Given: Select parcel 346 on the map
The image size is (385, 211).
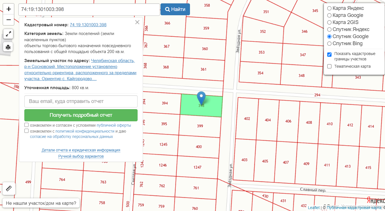Looking at the screenshot, I should coord(305,31).
